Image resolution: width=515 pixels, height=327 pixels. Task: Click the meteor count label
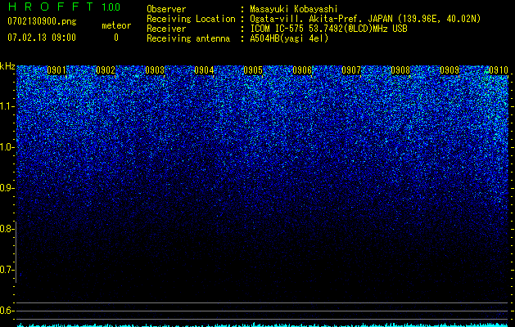pos(116,25)
